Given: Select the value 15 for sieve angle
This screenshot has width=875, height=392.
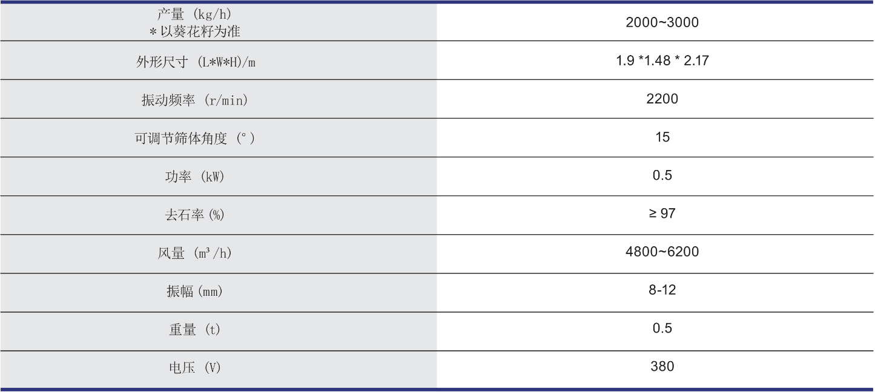Looking at the screenshot, I should 662,137.
